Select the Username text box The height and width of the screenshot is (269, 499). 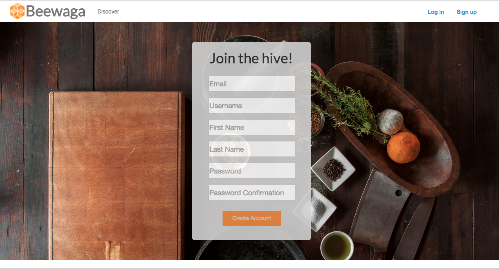click(x=252, y=105)
